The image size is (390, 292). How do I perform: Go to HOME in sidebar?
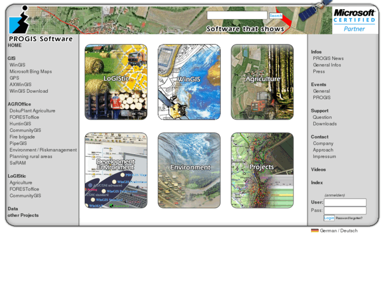[x=14, y=45]
